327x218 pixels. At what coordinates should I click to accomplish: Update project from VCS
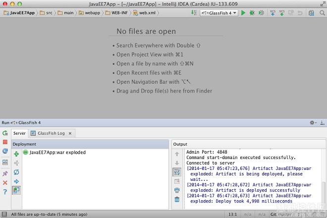click(272, 13)
